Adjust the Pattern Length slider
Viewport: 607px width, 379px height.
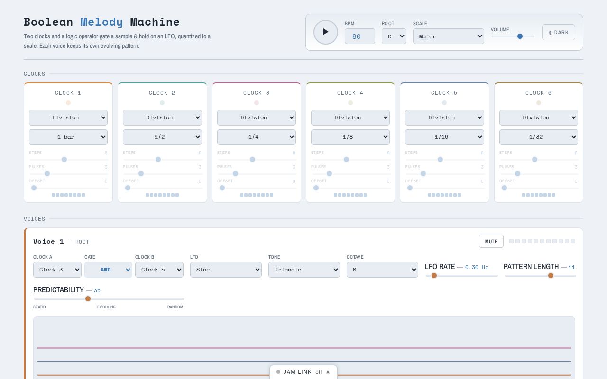tap(540, 275)
